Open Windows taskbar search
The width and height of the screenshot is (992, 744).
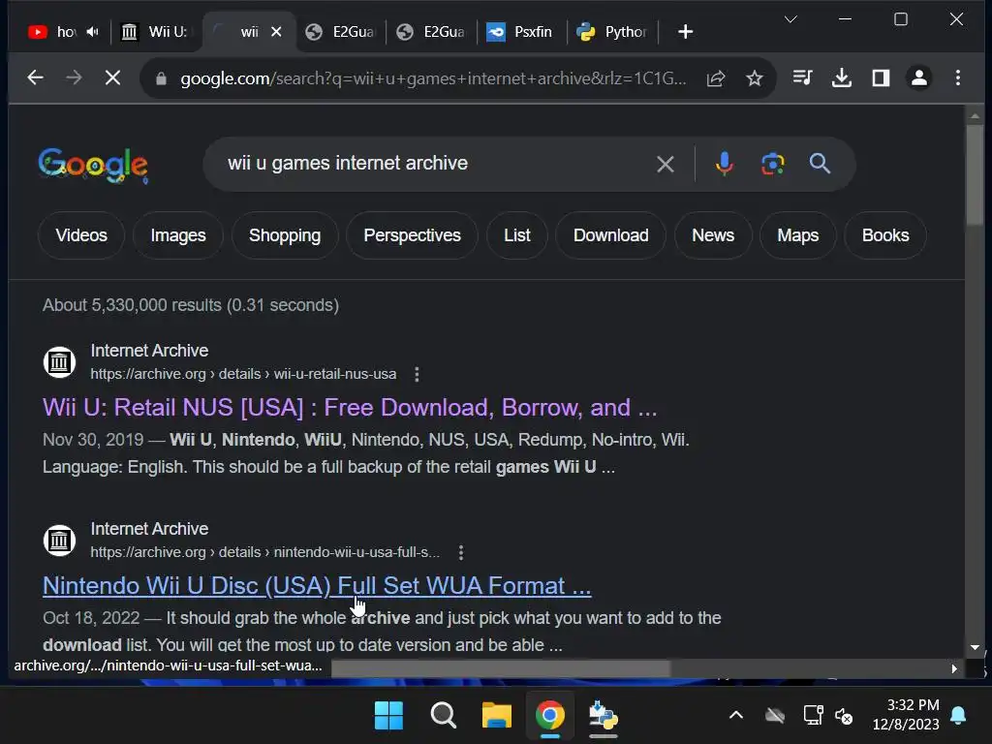(443, 716)
